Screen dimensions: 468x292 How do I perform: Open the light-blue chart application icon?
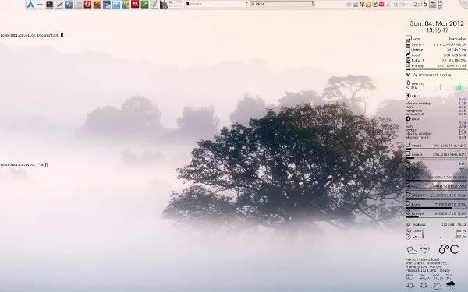pyautogui.click(x=116, y=4)
